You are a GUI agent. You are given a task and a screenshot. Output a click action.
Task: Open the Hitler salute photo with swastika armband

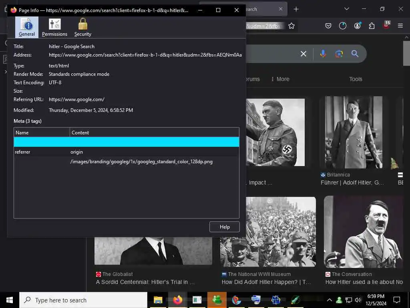click(275, 132)
